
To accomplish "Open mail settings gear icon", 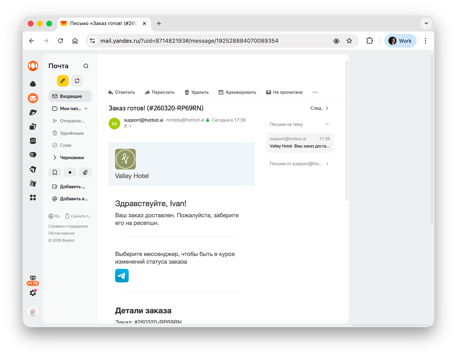I will pyautogui.click(x=33, y=293).
